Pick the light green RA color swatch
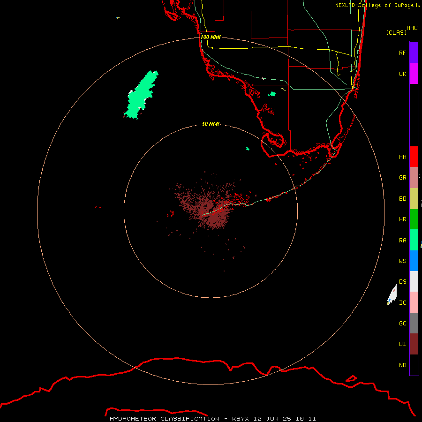The image size is (422, 422). tap(414, 240)
